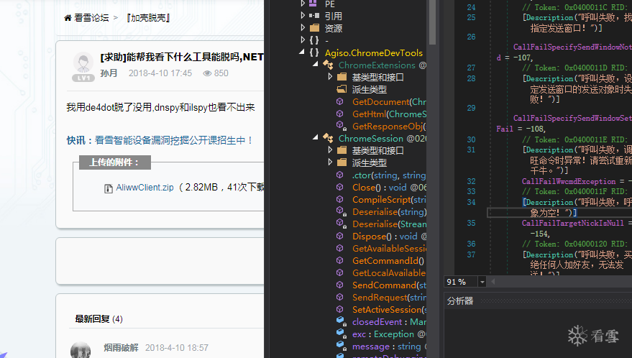Select the Close() : void method
The width and height of the screenshot is (632, 358).
[x=389, y=188]
